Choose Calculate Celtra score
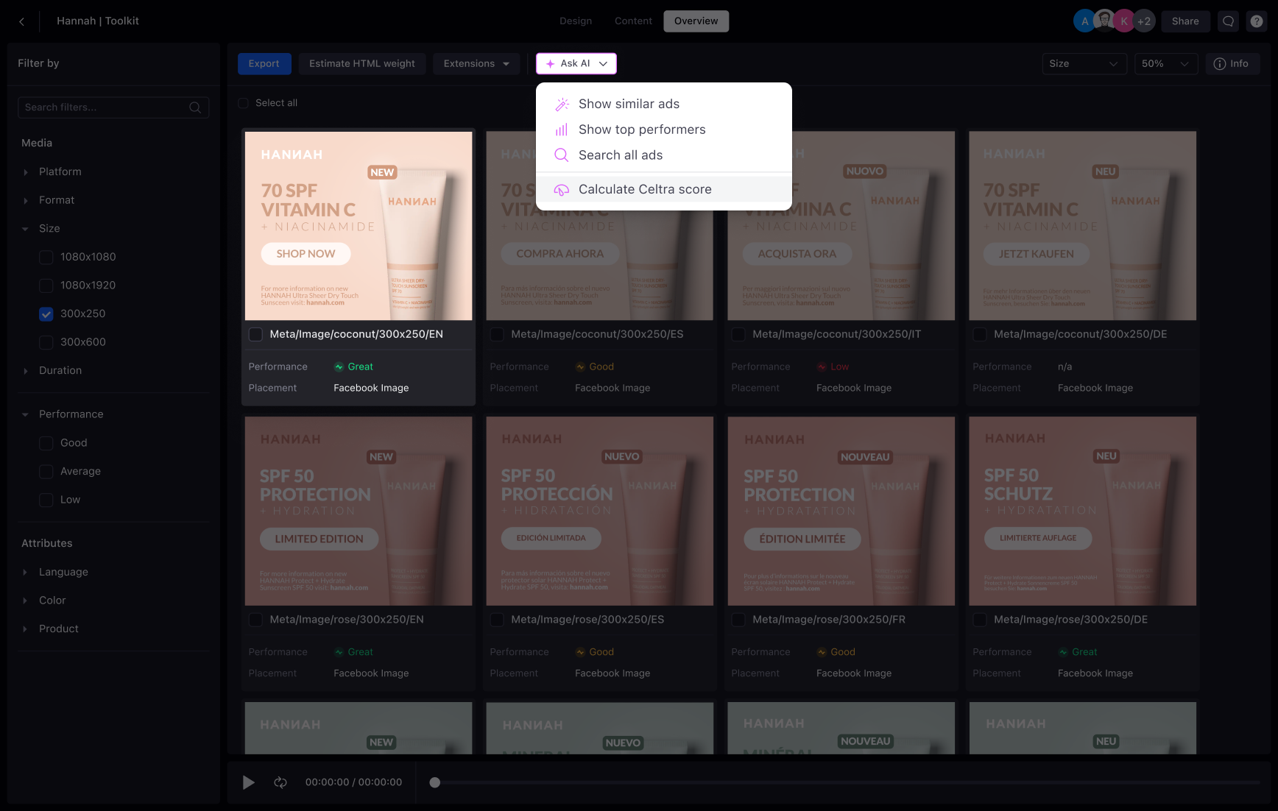The width and height of the screenshot is (1278, 811). (664, 190)
